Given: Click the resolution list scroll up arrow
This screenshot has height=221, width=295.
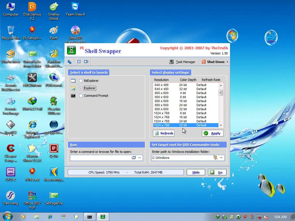Looking at the screenshot, I should [221, 85].
